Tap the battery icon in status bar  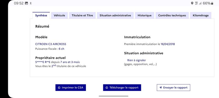212,3
